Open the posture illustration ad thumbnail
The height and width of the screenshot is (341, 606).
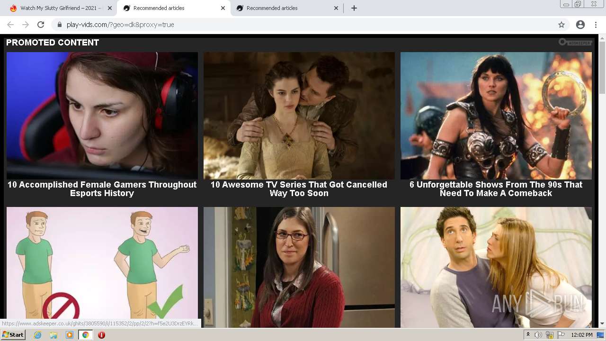pyautogui.click(x=102, y=267)
